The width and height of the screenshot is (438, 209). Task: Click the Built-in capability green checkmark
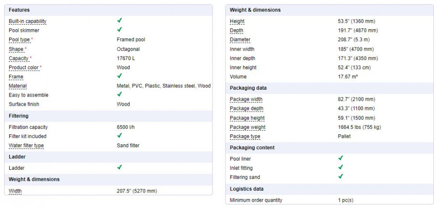(x=120, y=20)
